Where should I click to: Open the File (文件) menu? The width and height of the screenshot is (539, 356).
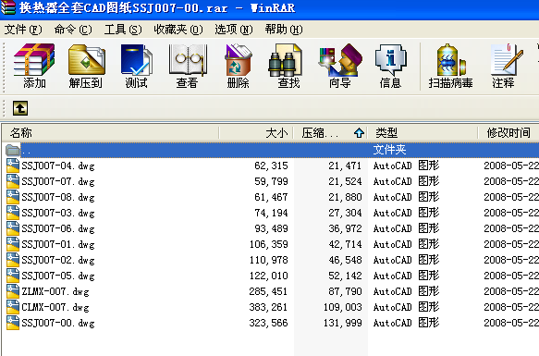coord(23,30)
